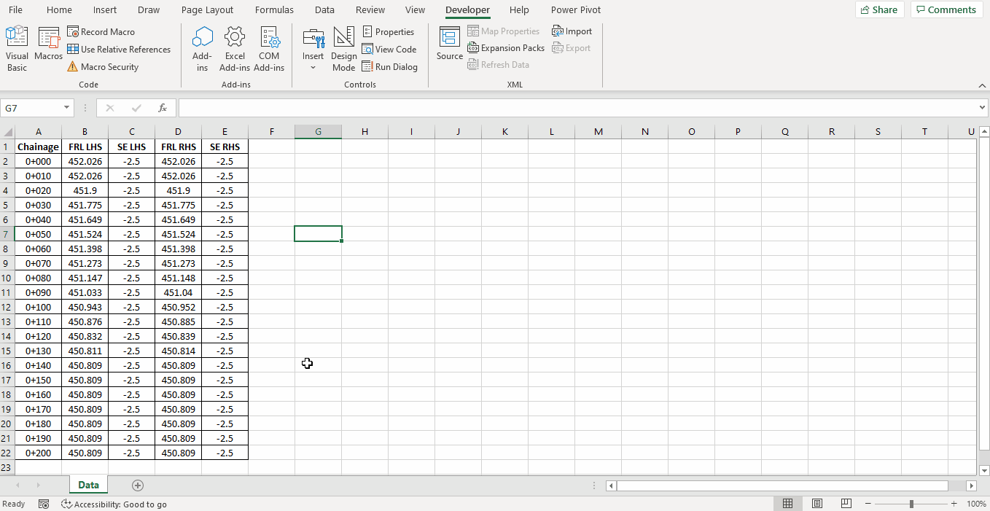This screenshot has height=511, width=990.
Task: Click the FRL LHS header cell
Action: coord(85,147)
